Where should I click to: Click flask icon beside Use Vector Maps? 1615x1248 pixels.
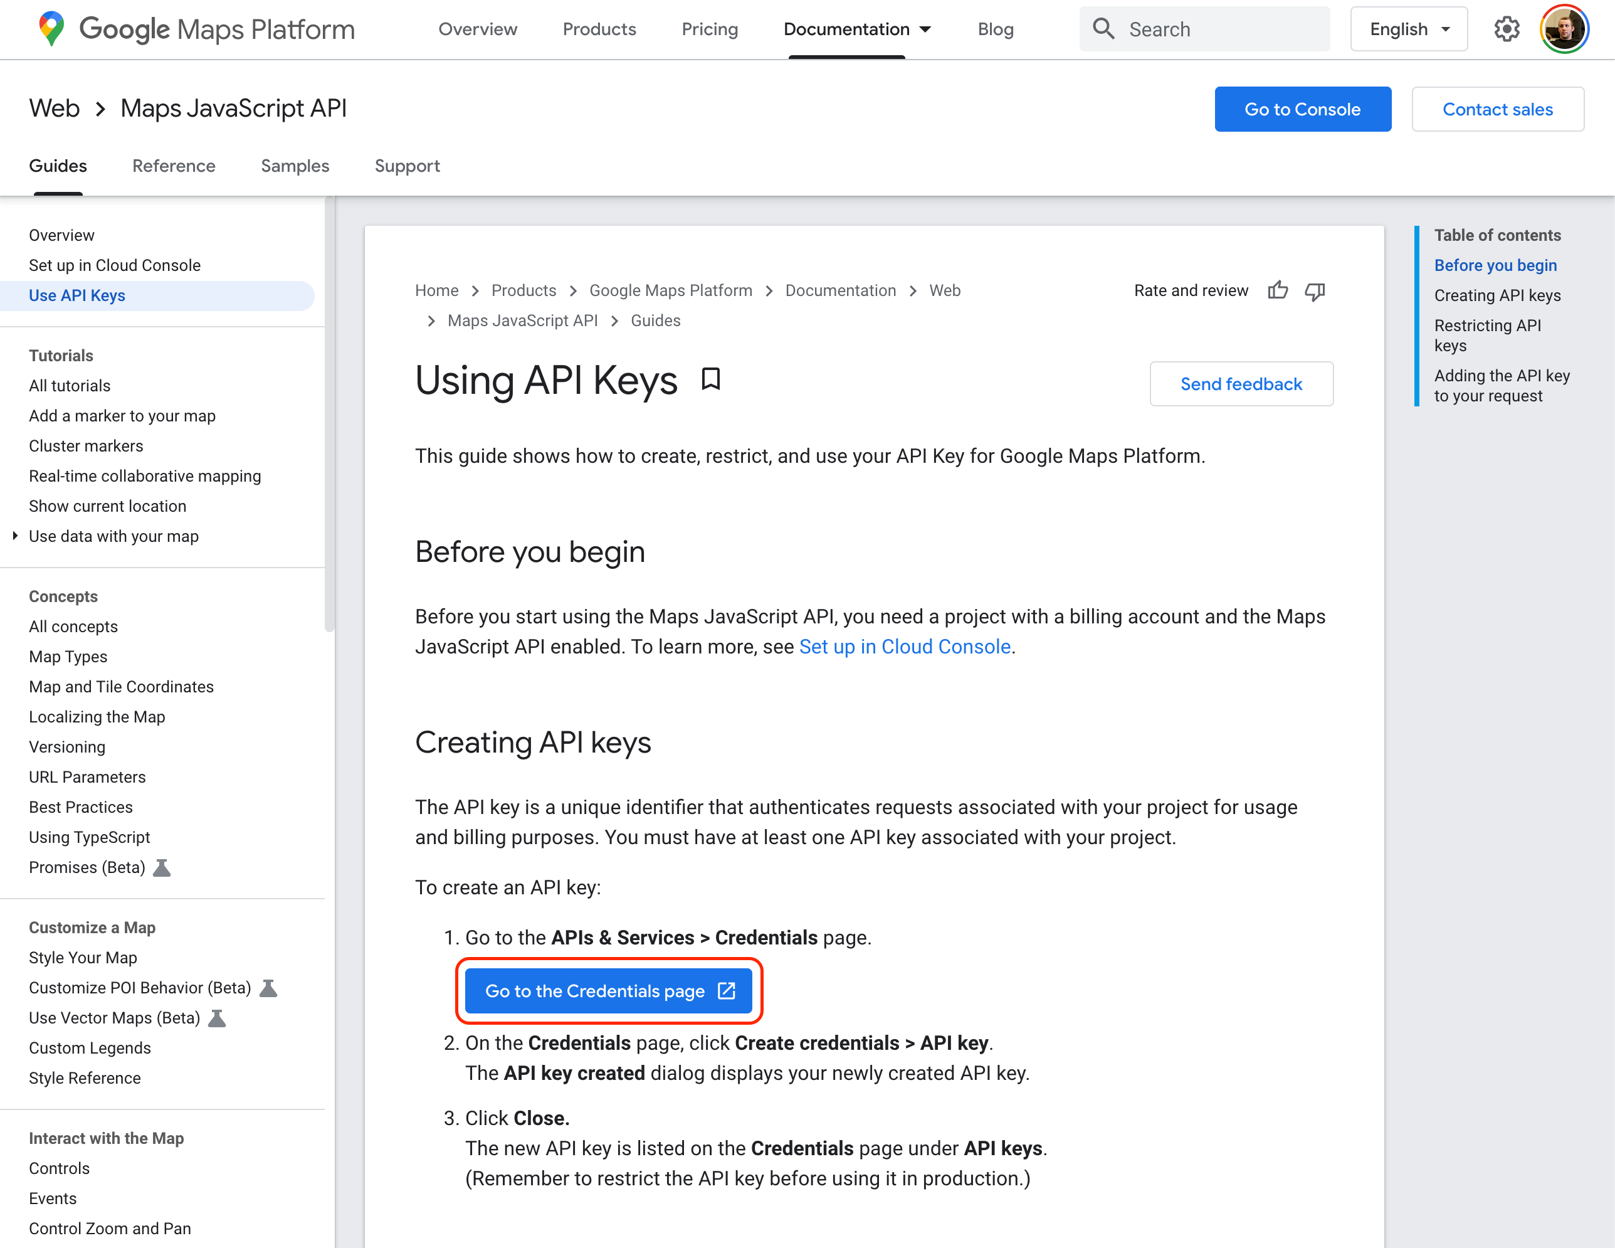(217, 1018)
